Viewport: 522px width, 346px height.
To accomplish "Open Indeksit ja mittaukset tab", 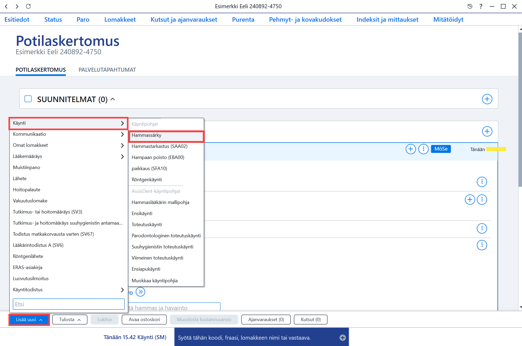I will 387,20.
